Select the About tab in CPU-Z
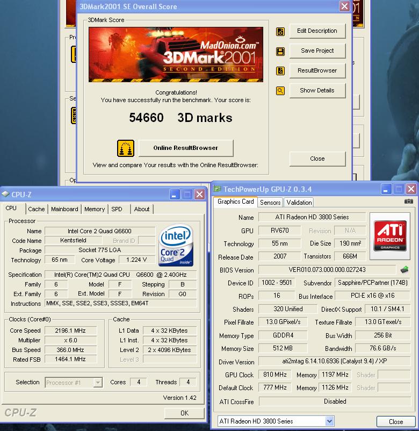419x431 pixels. click(142, 209)
